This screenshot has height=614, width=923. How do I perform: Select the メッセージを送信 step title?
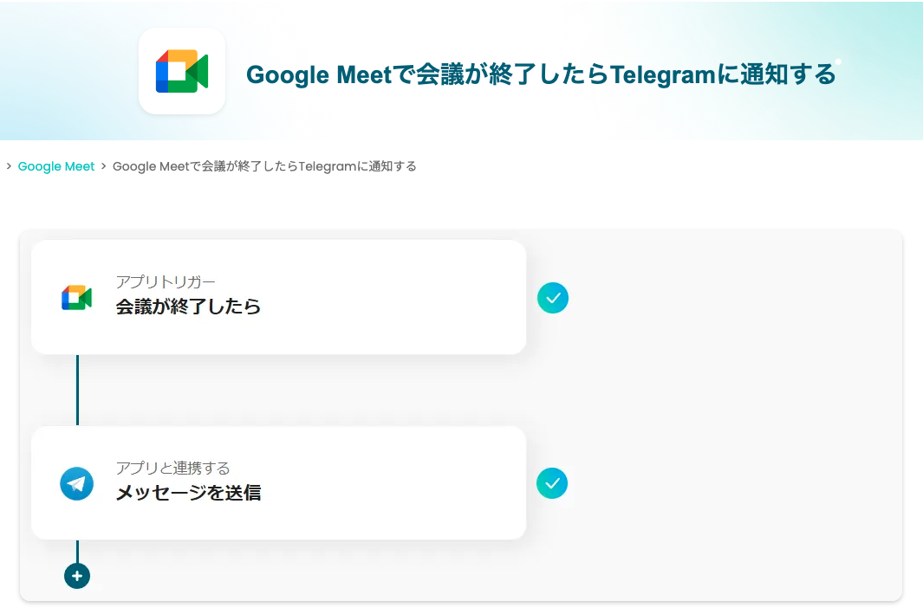(x=188, y=493)
